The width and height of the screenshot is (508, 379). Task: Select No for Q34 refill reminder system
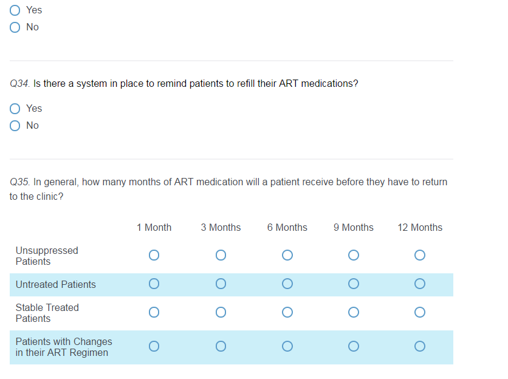coord(16,126)
